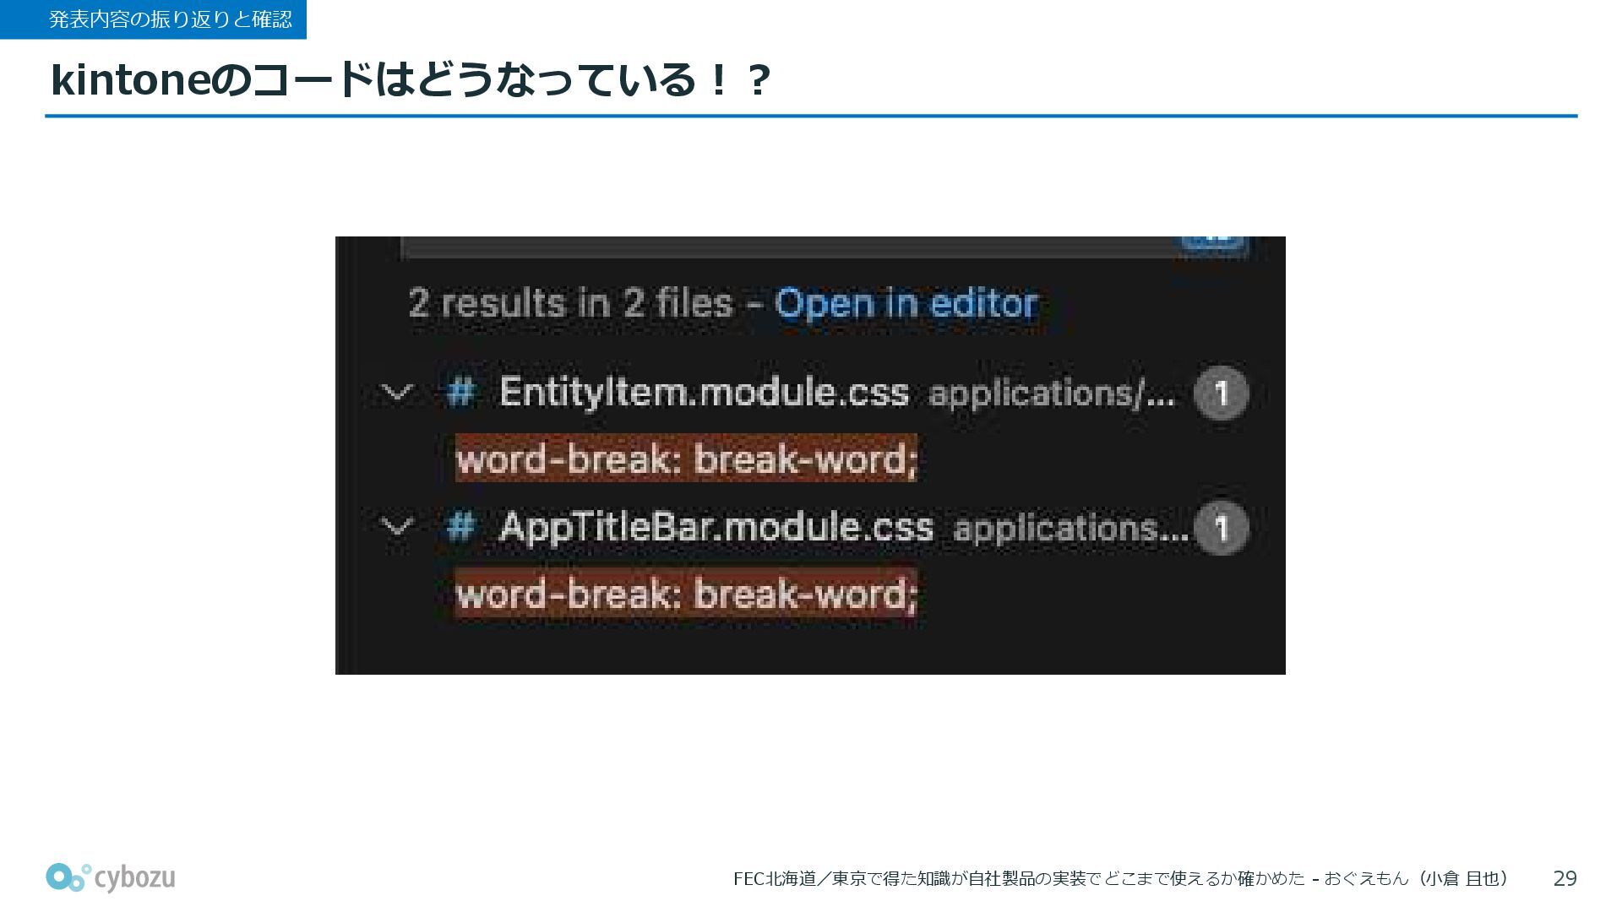Screen dimensions: 1622x912
Task: Click match count badge for AppTitleBar.module.css
Action: pos(1221,528)
